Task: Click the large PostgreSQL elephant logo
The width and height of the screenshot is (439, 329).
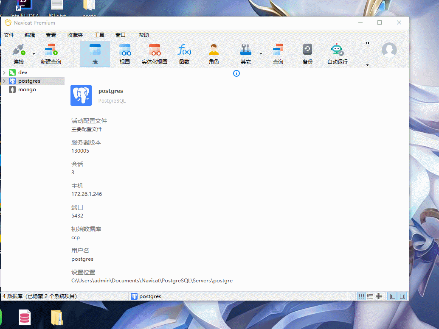Action: click(x=81, y=95)
